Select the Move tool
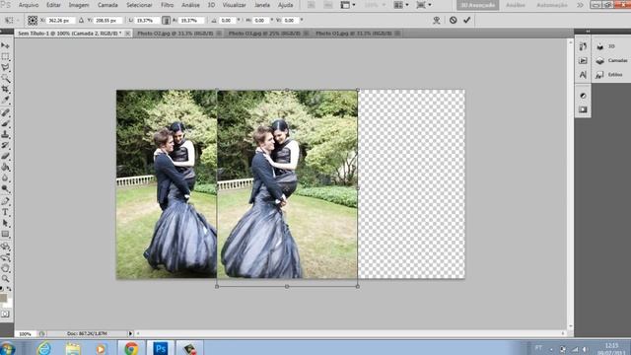Screen dimensions: 631x355 (x=5, y=45)
